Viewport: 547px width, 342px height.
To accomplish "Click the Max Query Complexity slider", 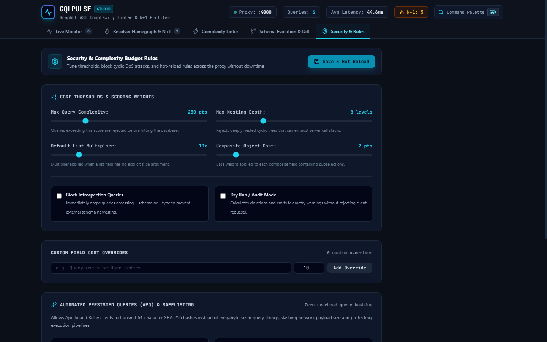I will [x=129, y=121].
